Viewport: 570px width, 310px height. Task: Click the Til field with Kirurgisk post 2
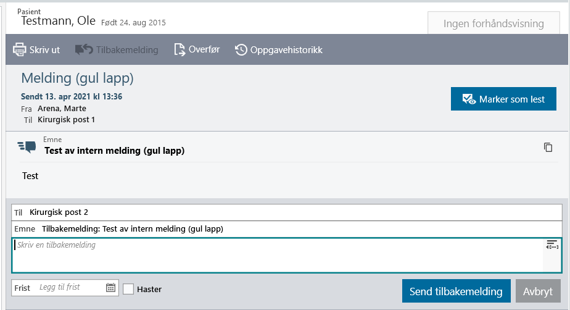tap(290, 212)
